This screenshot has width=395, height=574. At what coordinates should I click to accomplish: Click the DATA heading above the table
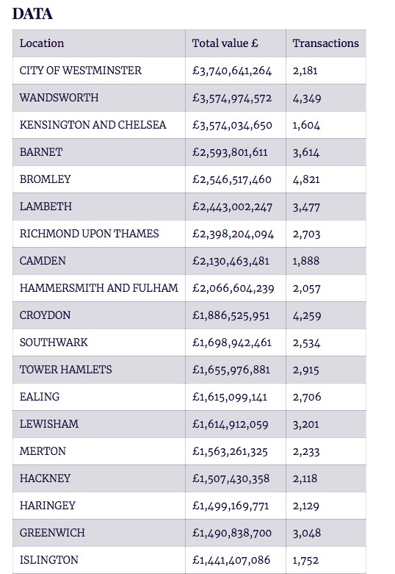(x=32, y=13)
